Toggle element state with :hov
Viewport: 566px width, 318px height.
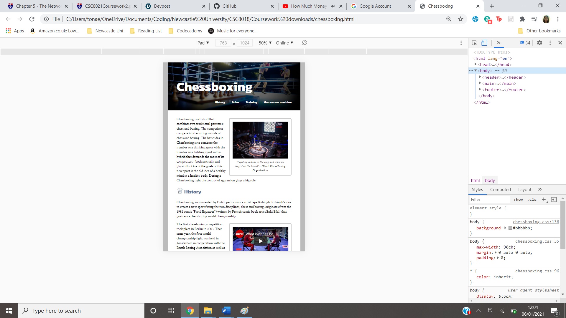pyautogui.click(x=518, y=200)
